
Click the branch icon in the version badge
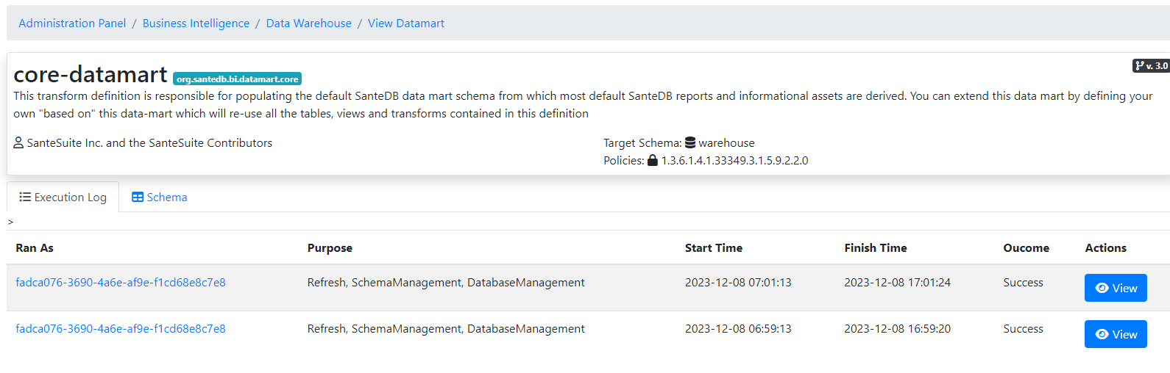[x=1140, y=66]
